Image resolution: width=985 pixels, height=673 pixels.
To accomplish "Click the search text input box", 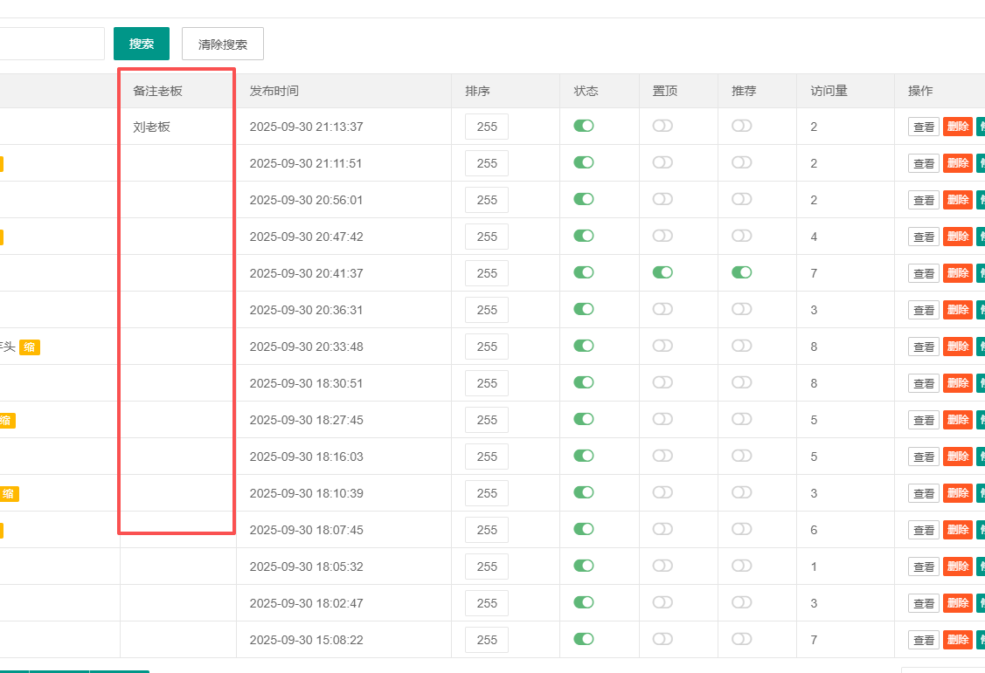I will (51, 44).
